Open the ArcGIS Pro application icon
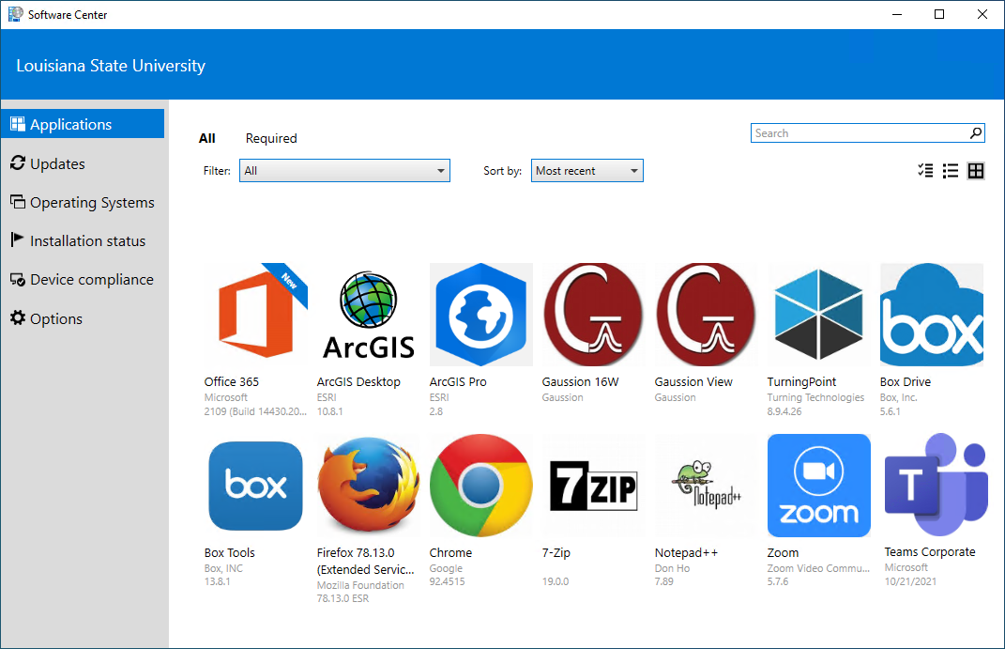1005x649 pixels. 480,315
